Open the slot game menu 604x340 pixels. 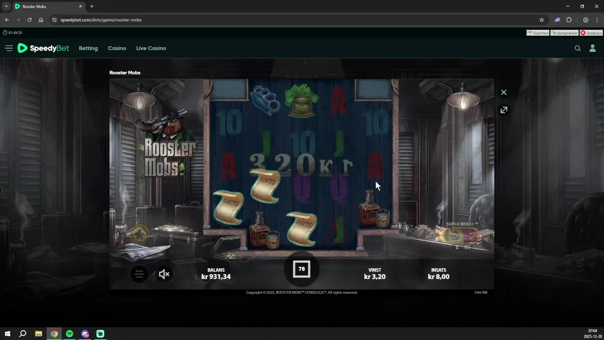[139, 274]
